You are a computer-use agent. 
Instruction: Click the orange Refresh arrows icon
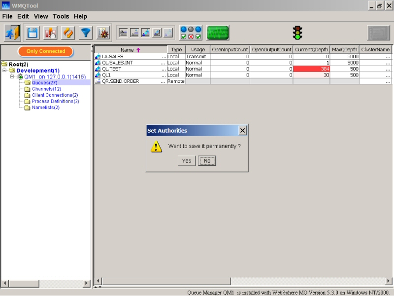(68, 33)
